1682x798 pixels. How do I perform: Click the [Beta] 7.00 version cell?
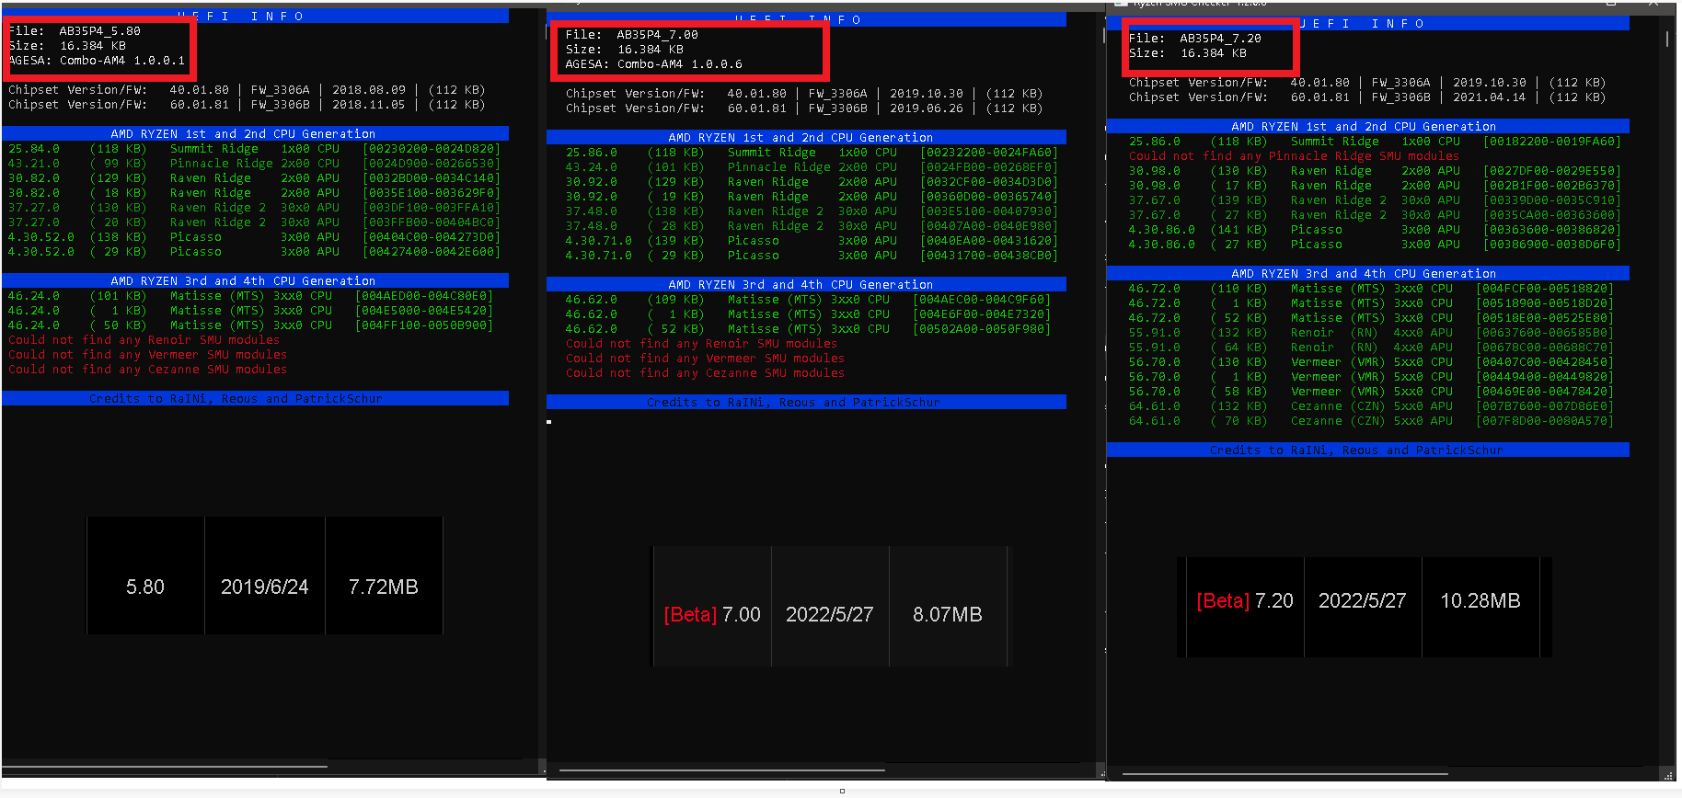(712, 607)
